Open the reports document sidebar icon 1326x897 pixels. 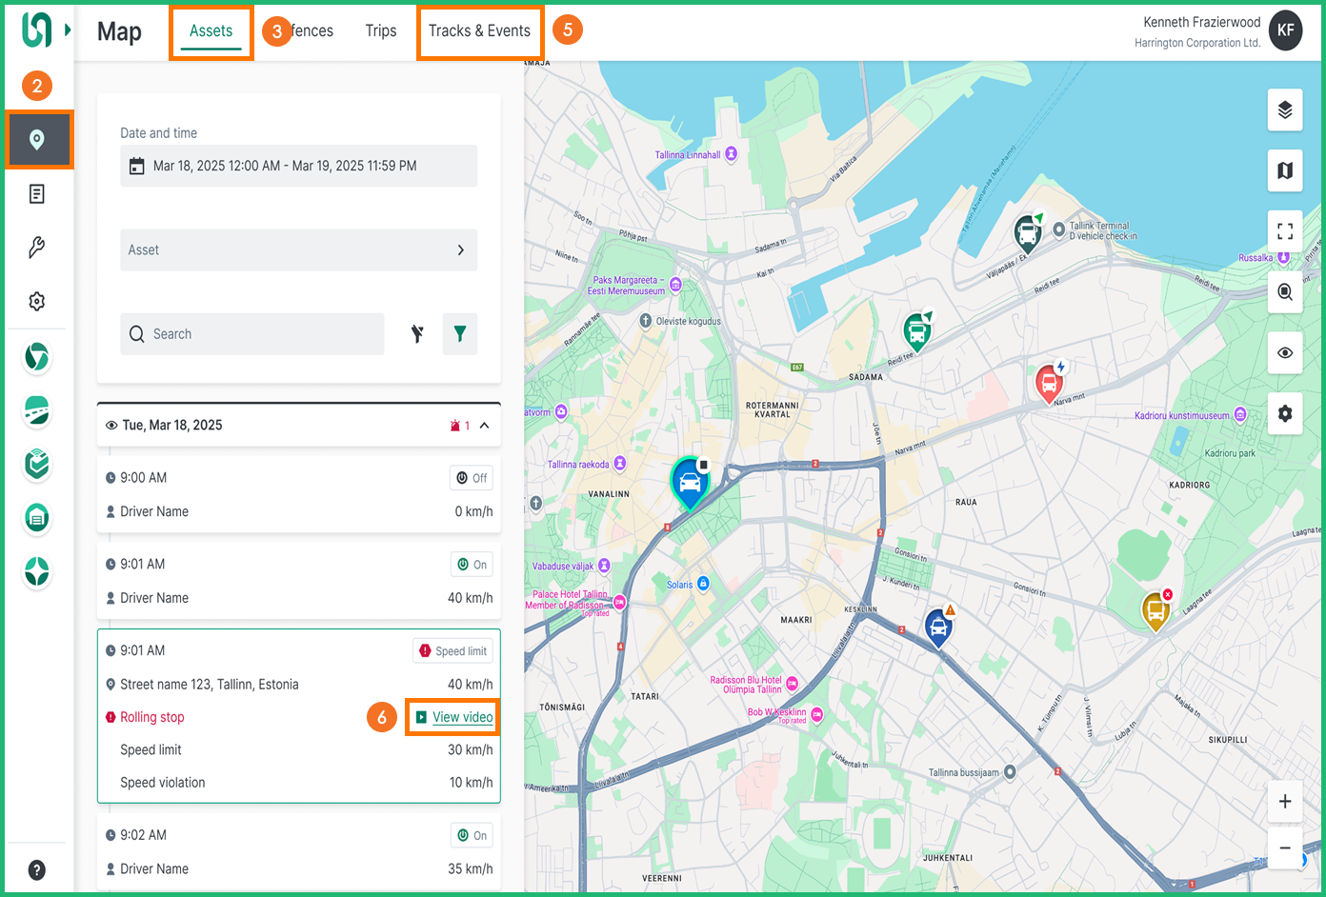click(x=37, y=194)
